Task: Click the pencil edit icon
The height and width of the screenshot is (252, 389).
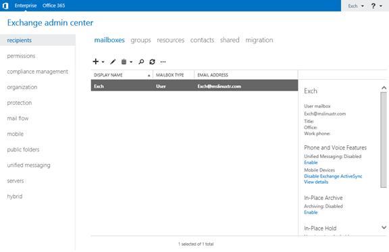Action: 113,62
